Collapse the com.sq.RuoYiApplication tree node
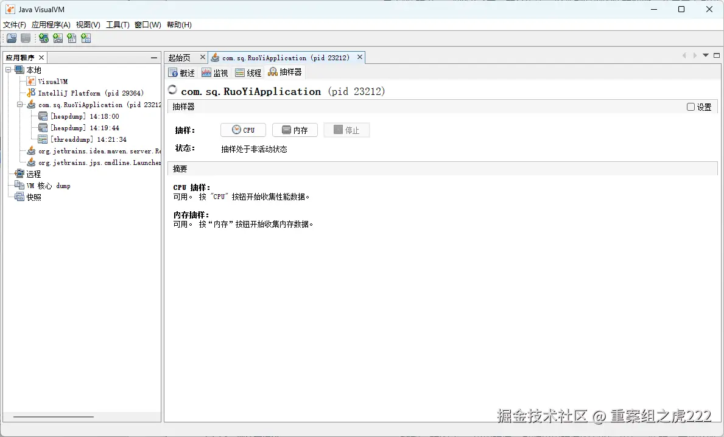Screen dimensions: 724x437 [x=20, y=105]
